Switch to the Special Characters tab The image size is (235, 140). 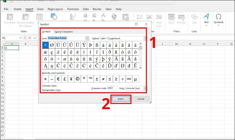coord(64,32)
